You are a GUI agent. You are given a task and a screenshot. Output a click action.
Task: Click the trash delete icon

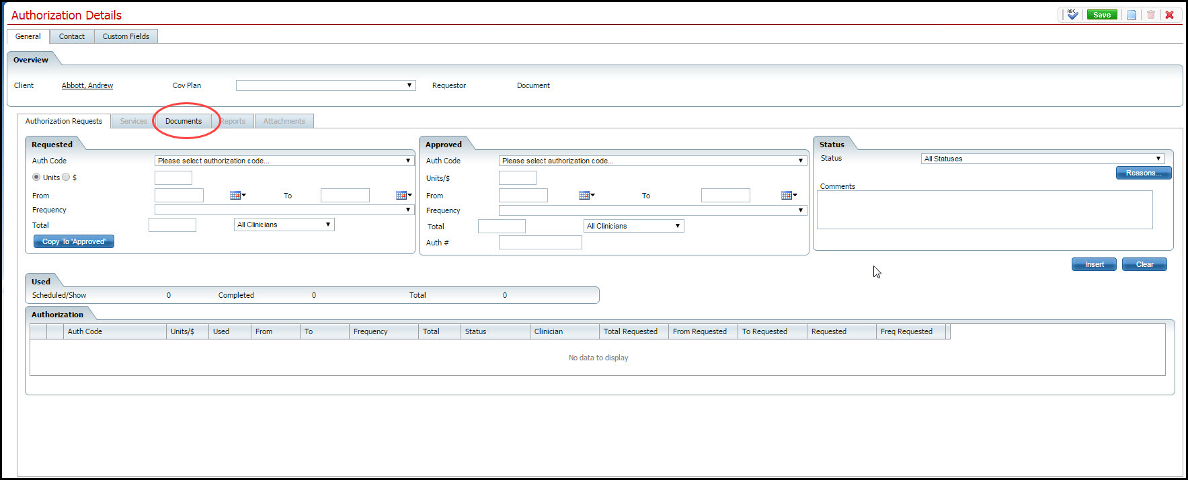tap(1150, 15)
